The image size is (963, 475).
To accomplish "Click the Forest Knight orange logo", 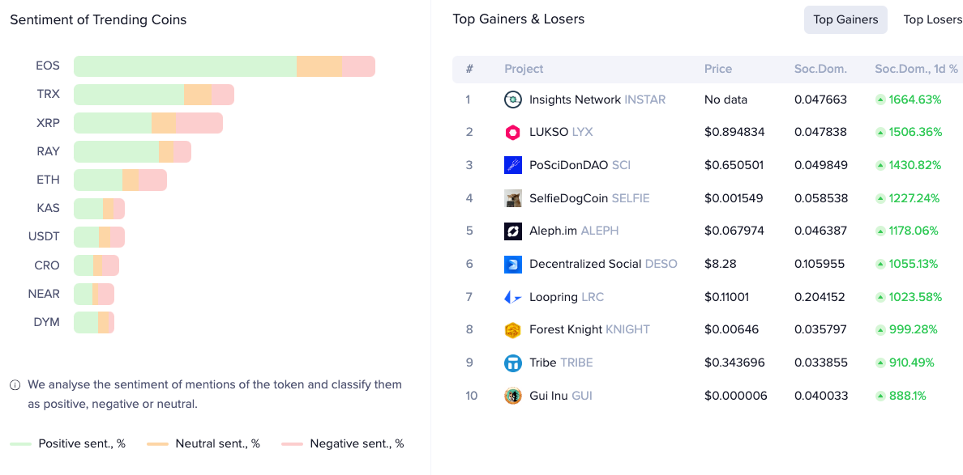I will click(x=513, y=329).
